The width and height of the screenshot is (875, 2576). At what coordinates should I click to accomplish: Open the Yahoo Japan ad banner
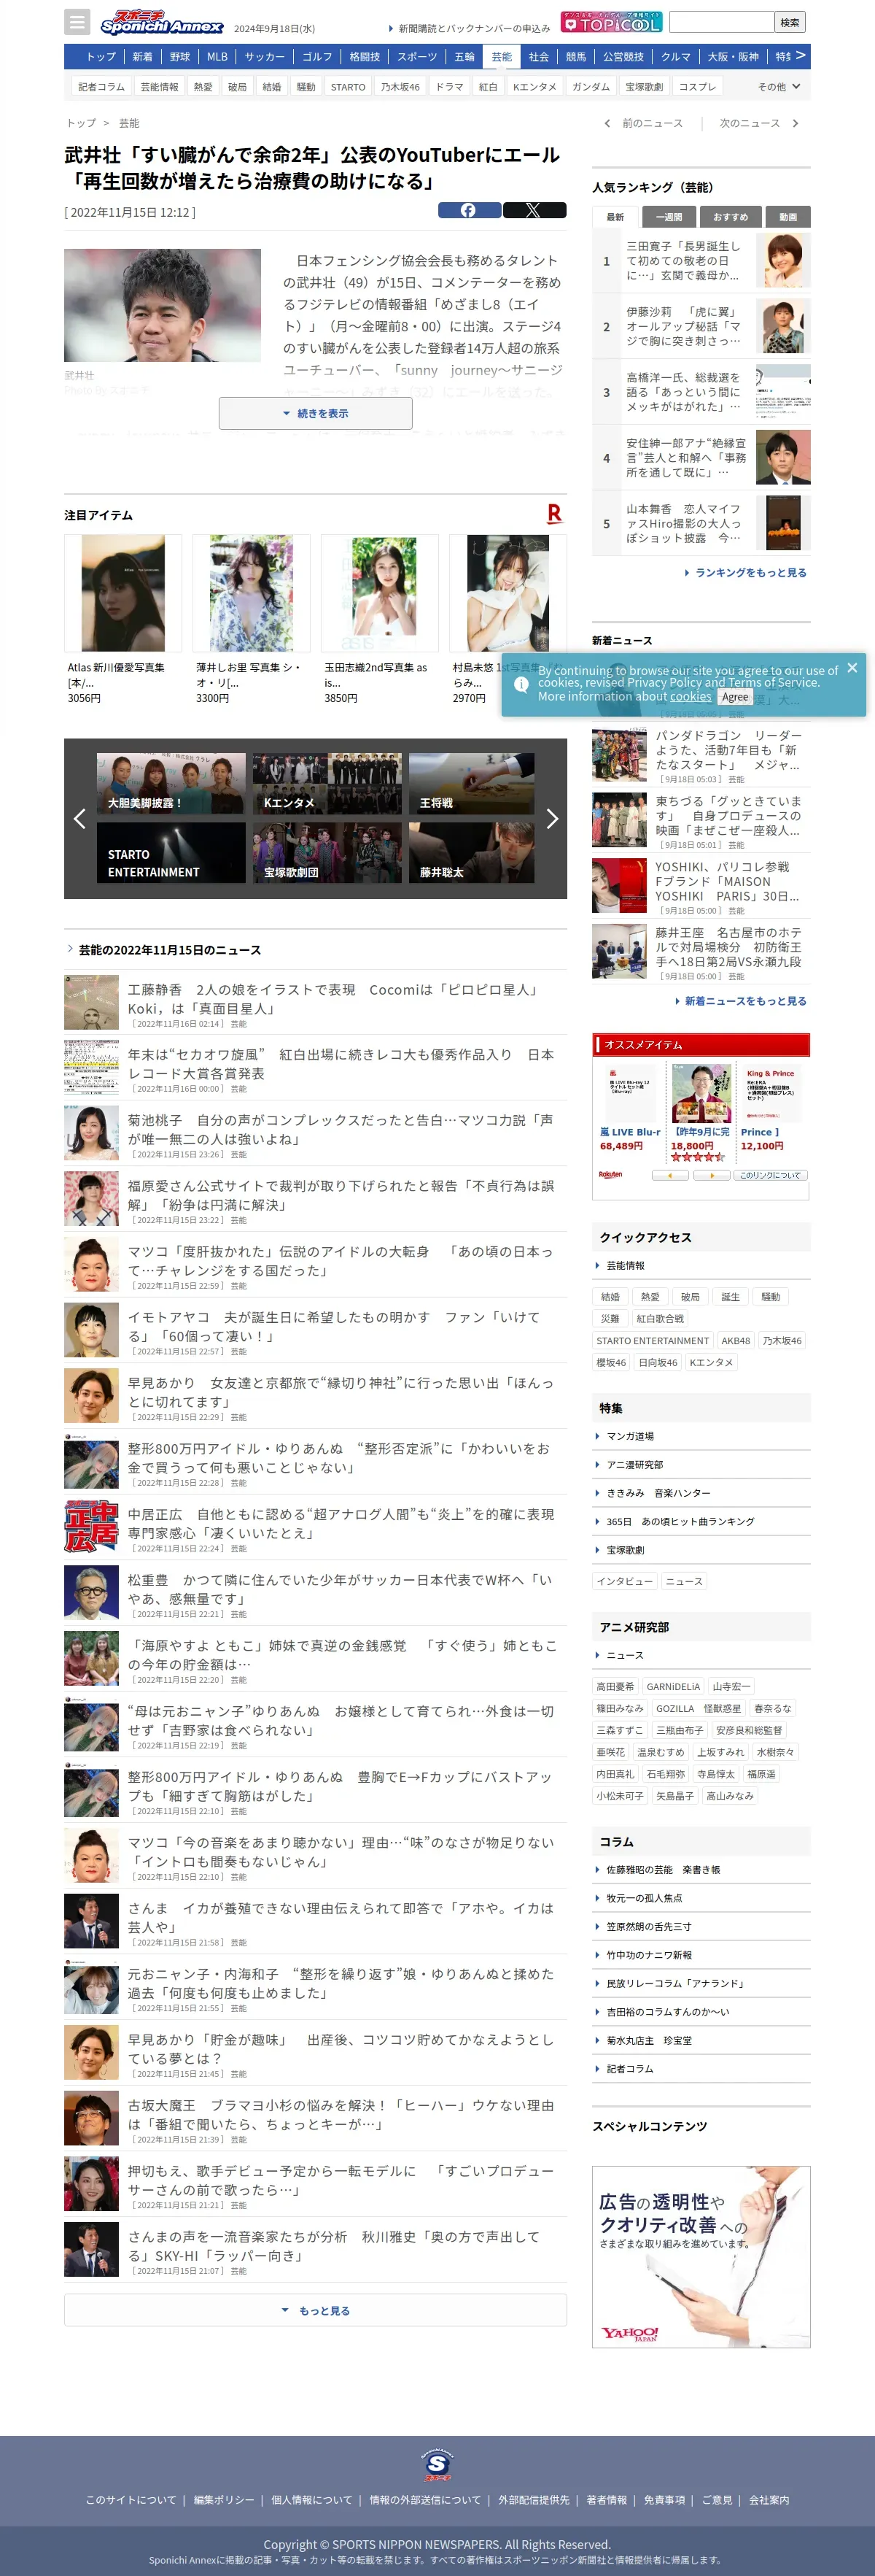[701, 2256]
